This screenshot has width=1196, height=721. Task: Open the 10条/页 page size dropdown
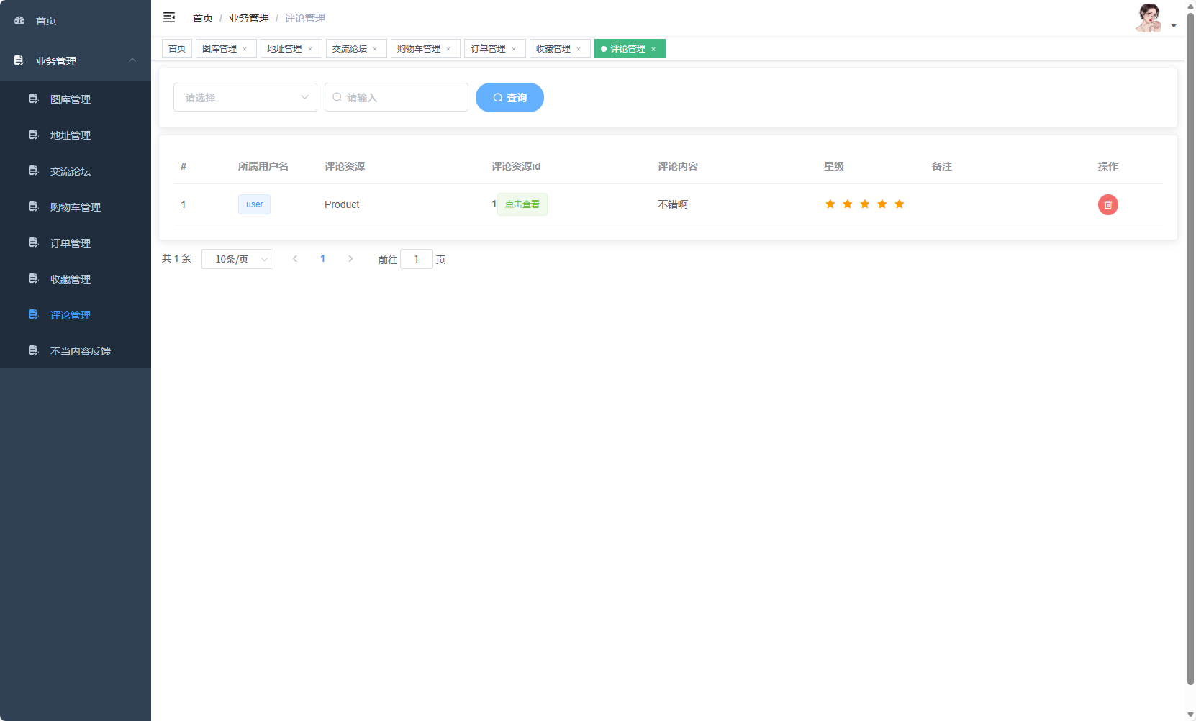(x=237, y=259)
